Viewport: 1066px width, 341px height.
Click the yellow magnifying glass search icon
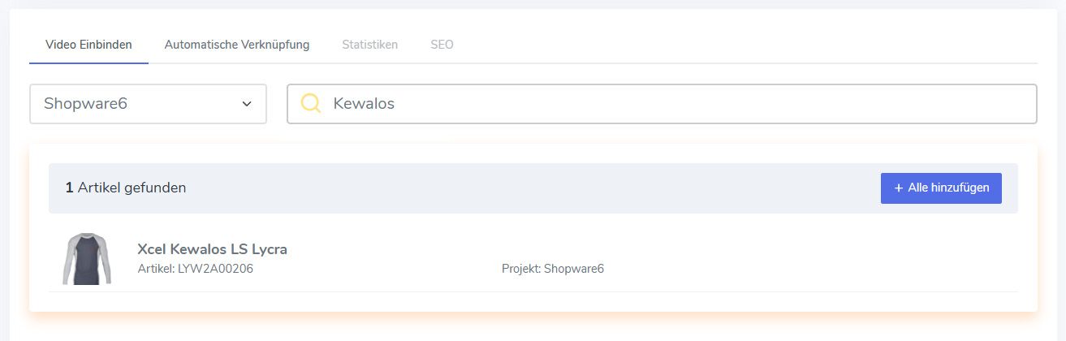pyautogui.click(x=312, y=103)
